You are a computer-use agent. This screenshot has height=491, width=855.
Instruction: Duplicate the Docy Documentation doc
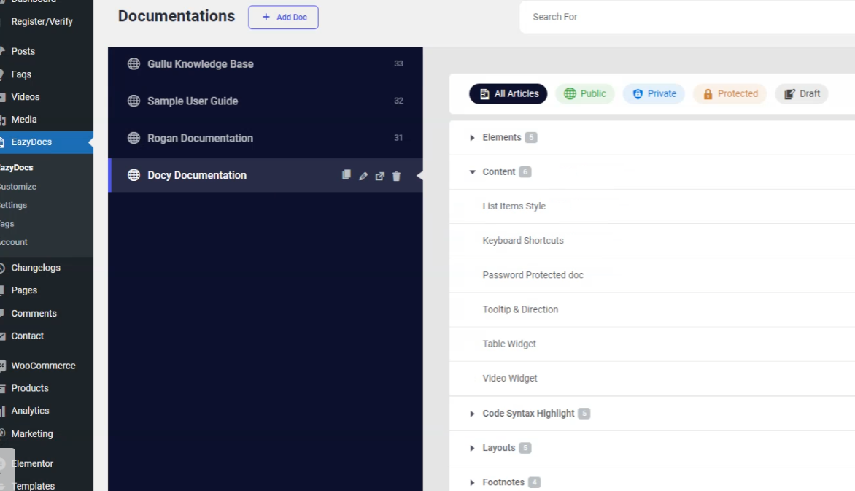[x=347, y=174]
